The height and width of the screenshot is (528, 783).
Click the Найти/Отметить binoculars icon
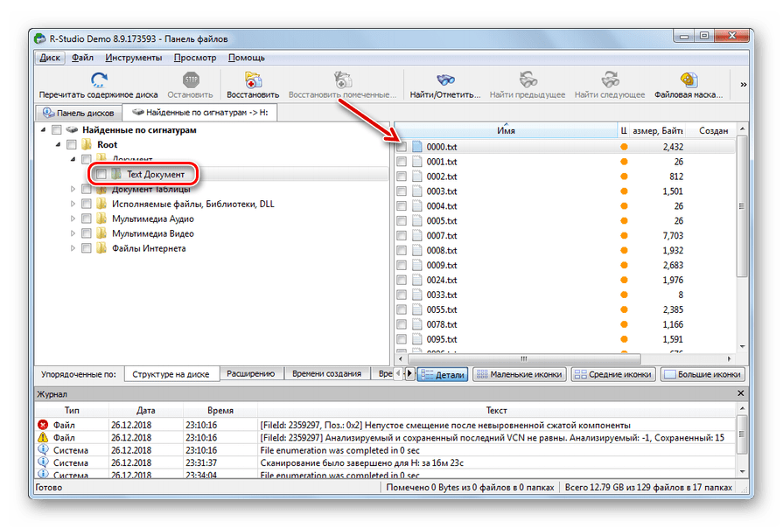tap(445, 80)
